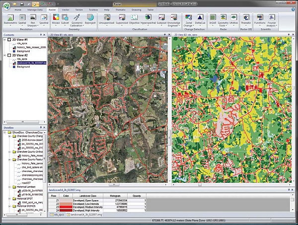The height and width of the screenshot is (225, 298).
Task: Toggle the 2D View #1 checkbox
Action: [x=9, y=40]
